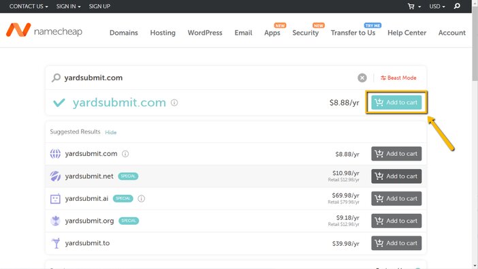The width and height of the screenshot is (478, 269).
Task: Click the globe icon for yardsubmit.com suggestion
Action: (55, 154)
